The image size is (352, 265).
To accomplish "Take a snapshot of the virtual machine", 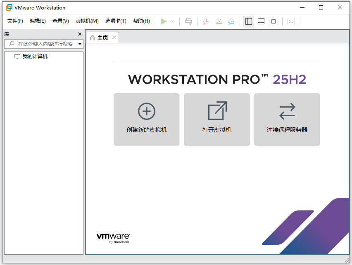I will 205,21.
